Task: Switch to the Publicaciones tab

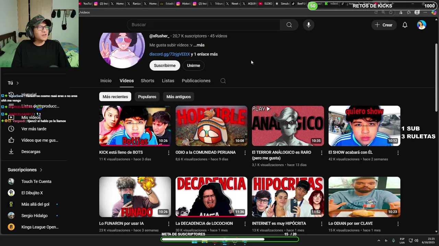Action: pyautogui.click(x=196, y=81)
